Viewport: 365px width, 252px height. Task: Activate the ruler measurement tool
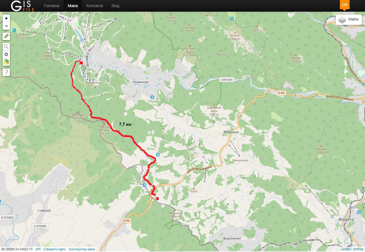6,36
